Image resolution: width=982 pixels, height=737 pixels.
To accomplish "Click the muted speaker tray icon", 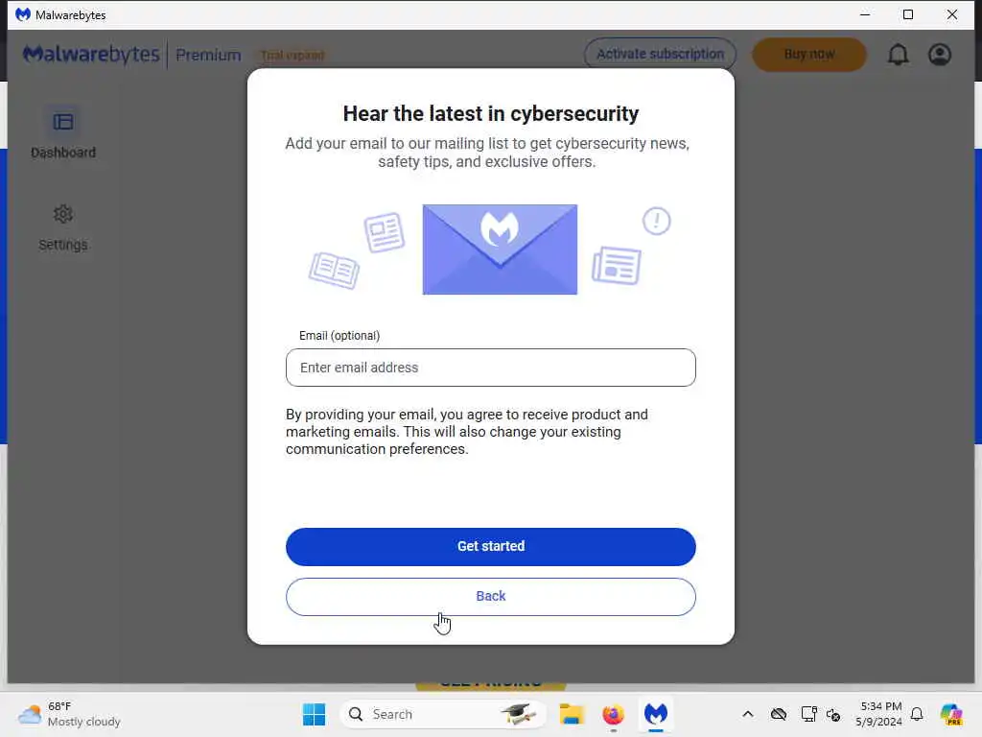I will [x=833, y=714].
